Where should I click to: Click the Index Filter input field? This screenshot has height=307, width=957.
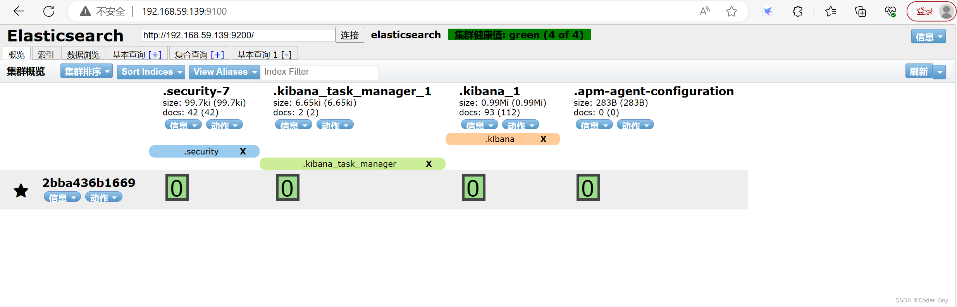pyautogui.click(x=320, y=72)
